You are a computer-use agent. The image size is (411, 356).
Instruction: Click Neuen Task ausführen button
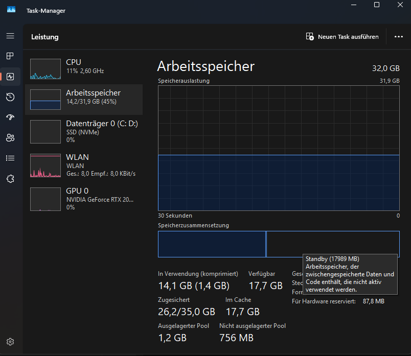pos(342,37)
